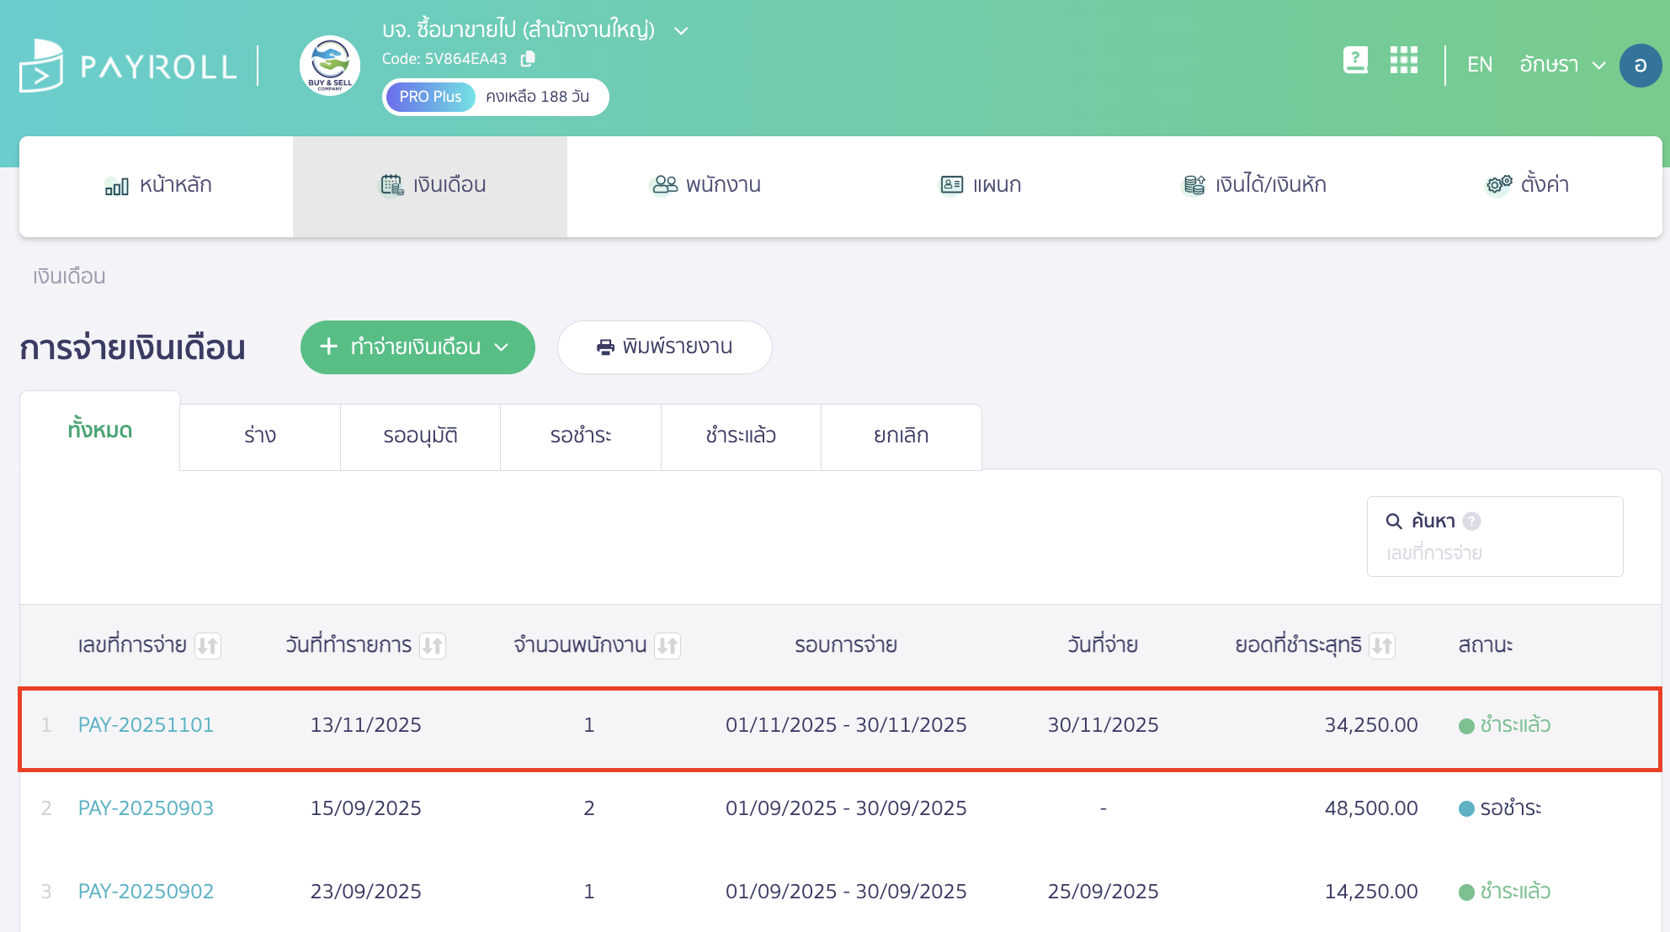Open the ตั้งค่า settings gear icon
The height and width of the screenshot is (932, 1670).
tap(1497, 185)
